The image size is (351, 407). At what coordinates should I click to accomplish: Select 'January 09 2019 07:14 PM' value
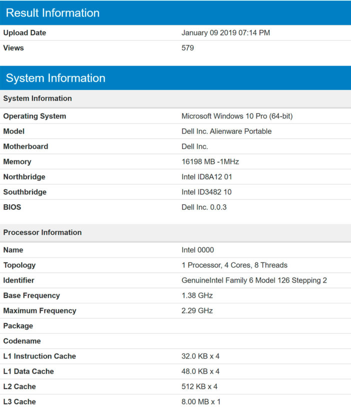click(x=225, y=32)
